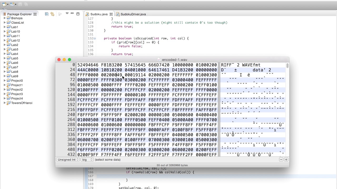Image resolution: width=337 pixels, height=189 pixels.
Task: Expand the Lab1 project
Action: [x=5, y=27]
